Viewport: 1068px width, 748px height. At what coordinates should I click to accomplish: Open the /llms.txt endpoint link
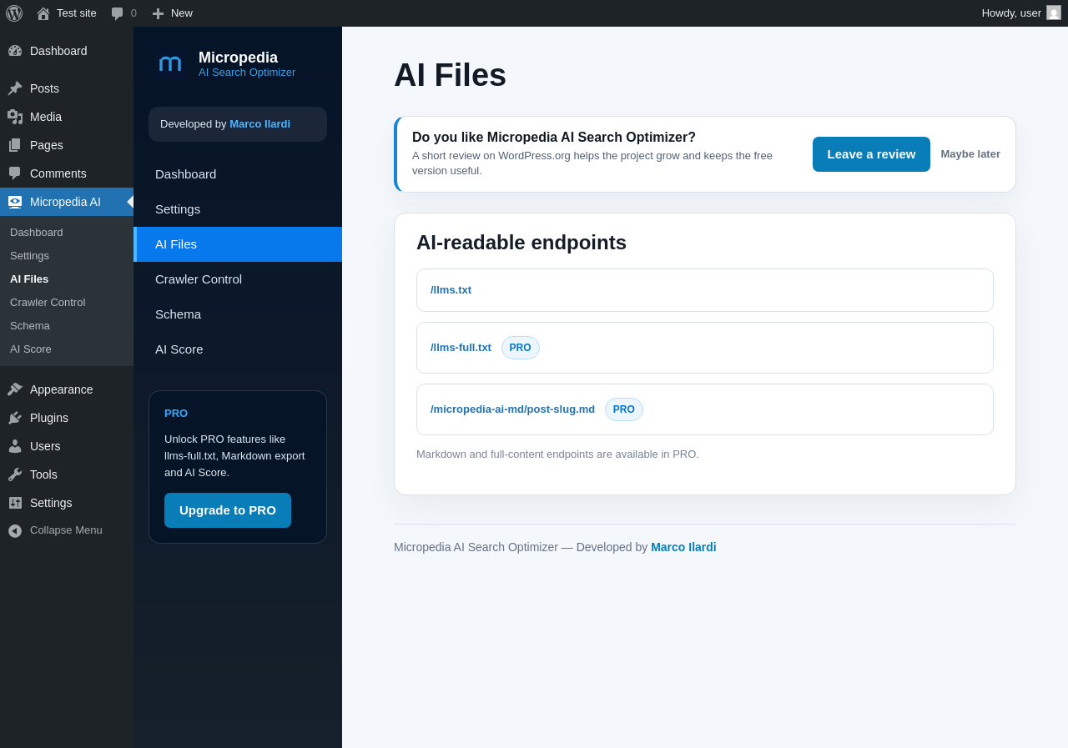(x=451, y=290)
